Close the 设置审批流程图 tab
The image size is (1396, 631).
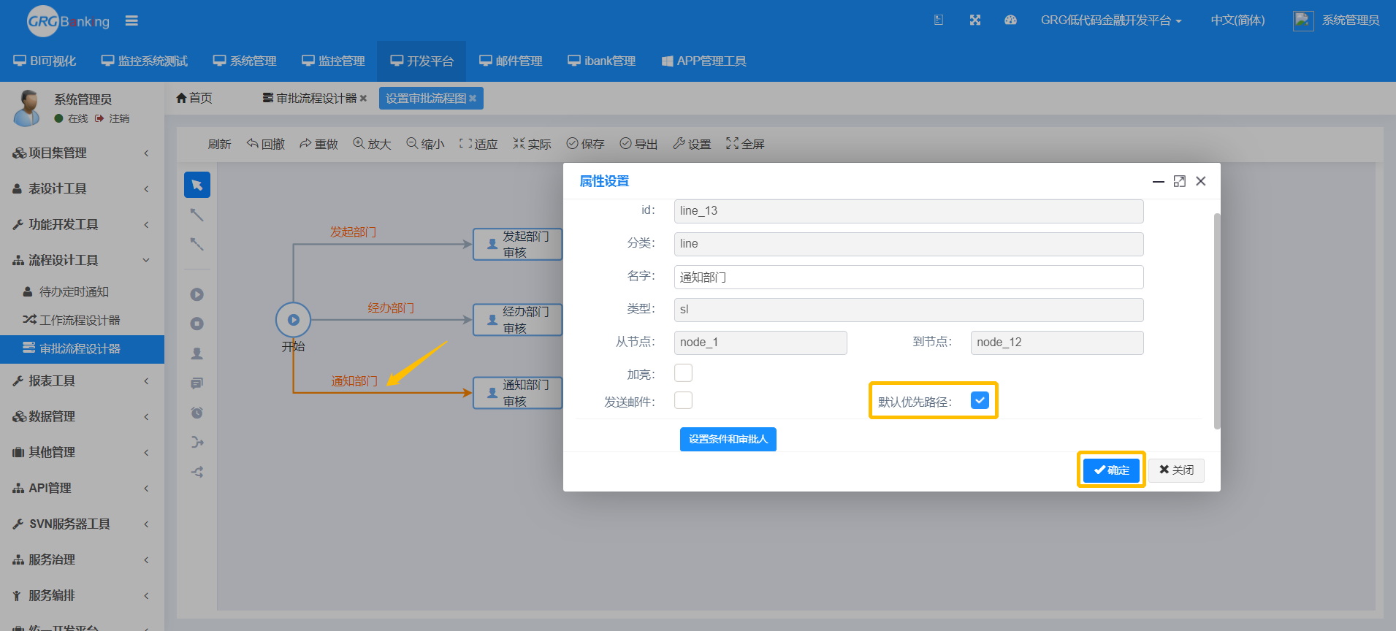click(473, 99)
